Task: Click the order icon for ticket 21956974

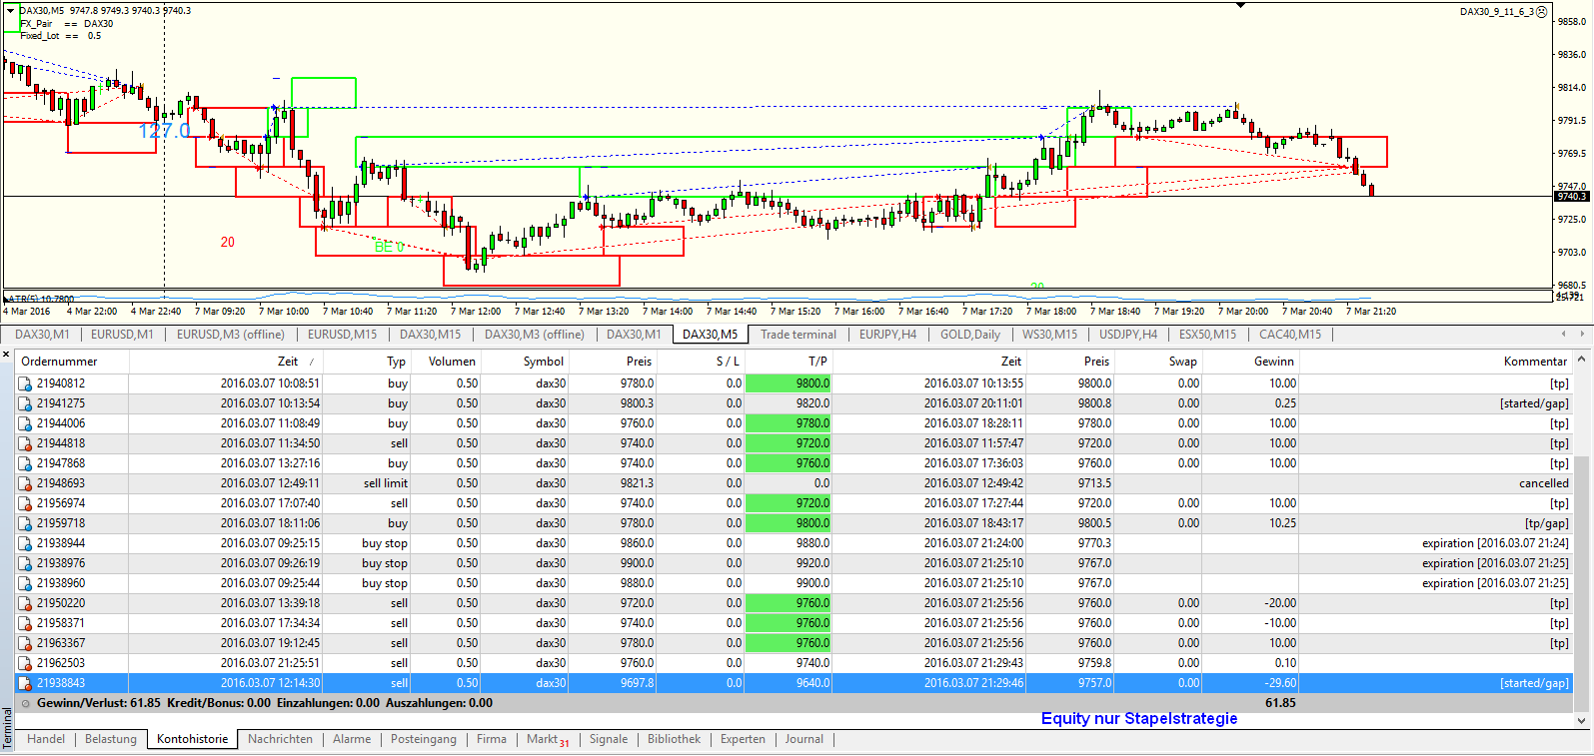Action: pos(25,503)
